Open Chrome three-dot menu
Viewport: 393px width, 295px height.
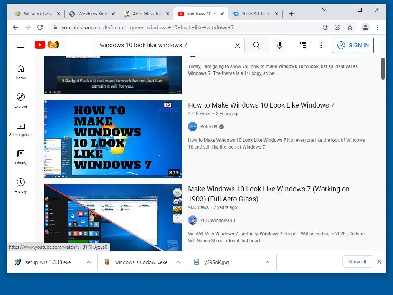pyautogui.click(x=378, y=27)
